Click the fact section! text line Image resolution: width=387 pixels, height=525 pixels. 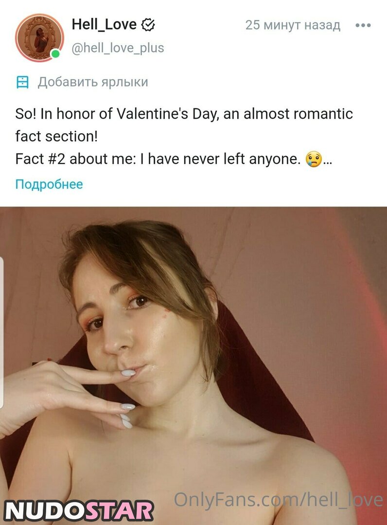click(56, 137)
